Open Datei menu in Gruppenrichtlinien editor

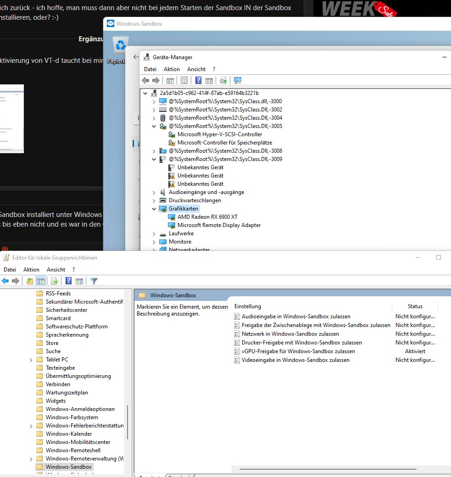pos(10,270)
